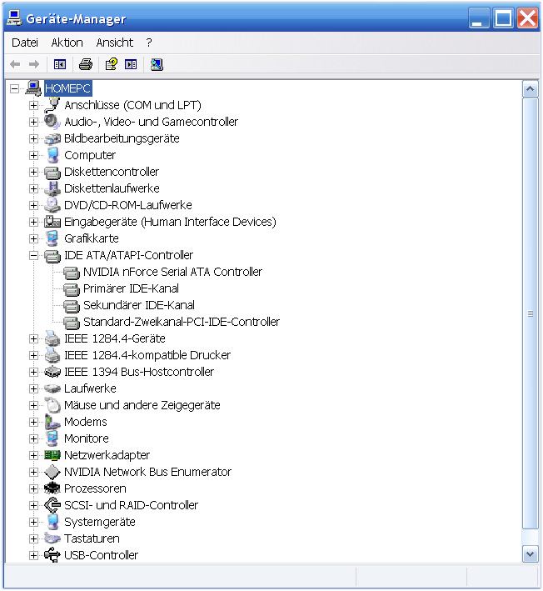This screenshot has width=543, height=591.
Task: Click the Back arrow toolbar button
Action: 15,64
